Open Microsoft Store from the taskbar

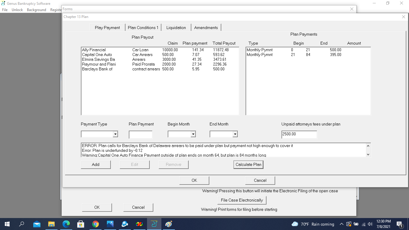point(81,224)
